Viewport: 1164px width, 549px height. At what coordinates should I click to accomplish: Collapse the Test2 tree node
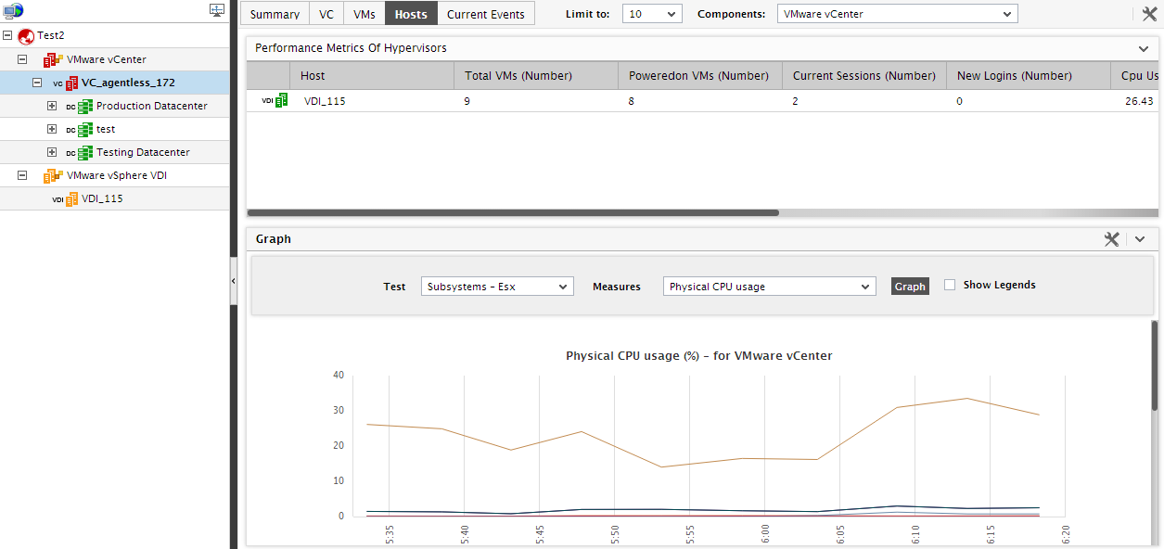tap(8, 35)
